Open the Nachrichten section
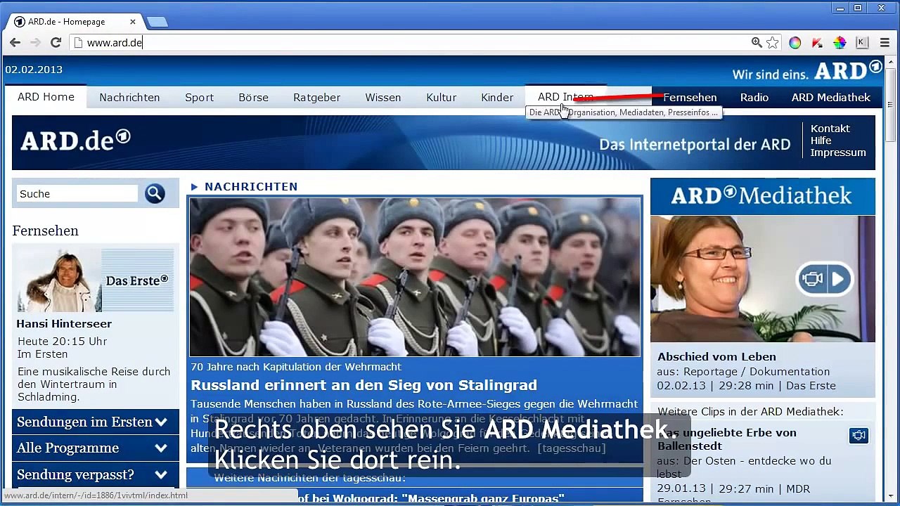 [x=129, y=98]
